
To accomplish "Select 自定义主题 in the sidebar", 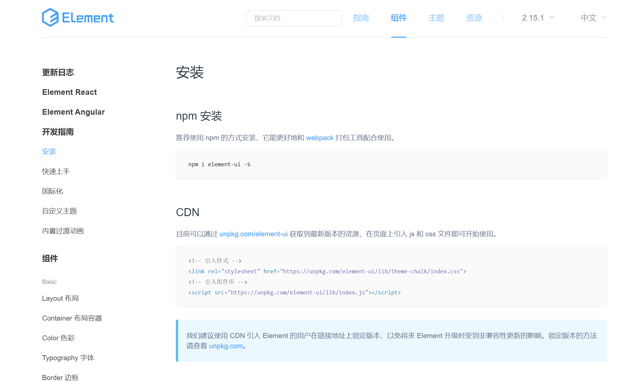I will point(59,211).
